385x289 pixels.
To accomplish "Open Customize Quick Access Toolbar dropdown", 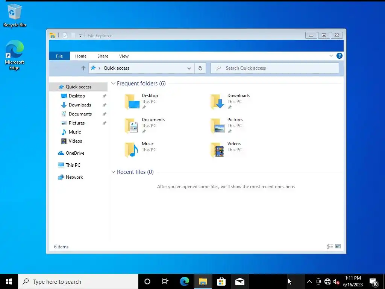I will 80,36.
